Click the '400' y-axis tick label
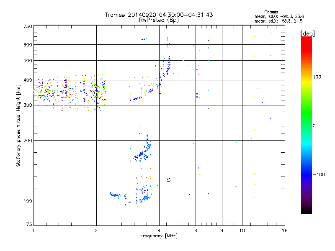335x251 pixels. [28, 80]
